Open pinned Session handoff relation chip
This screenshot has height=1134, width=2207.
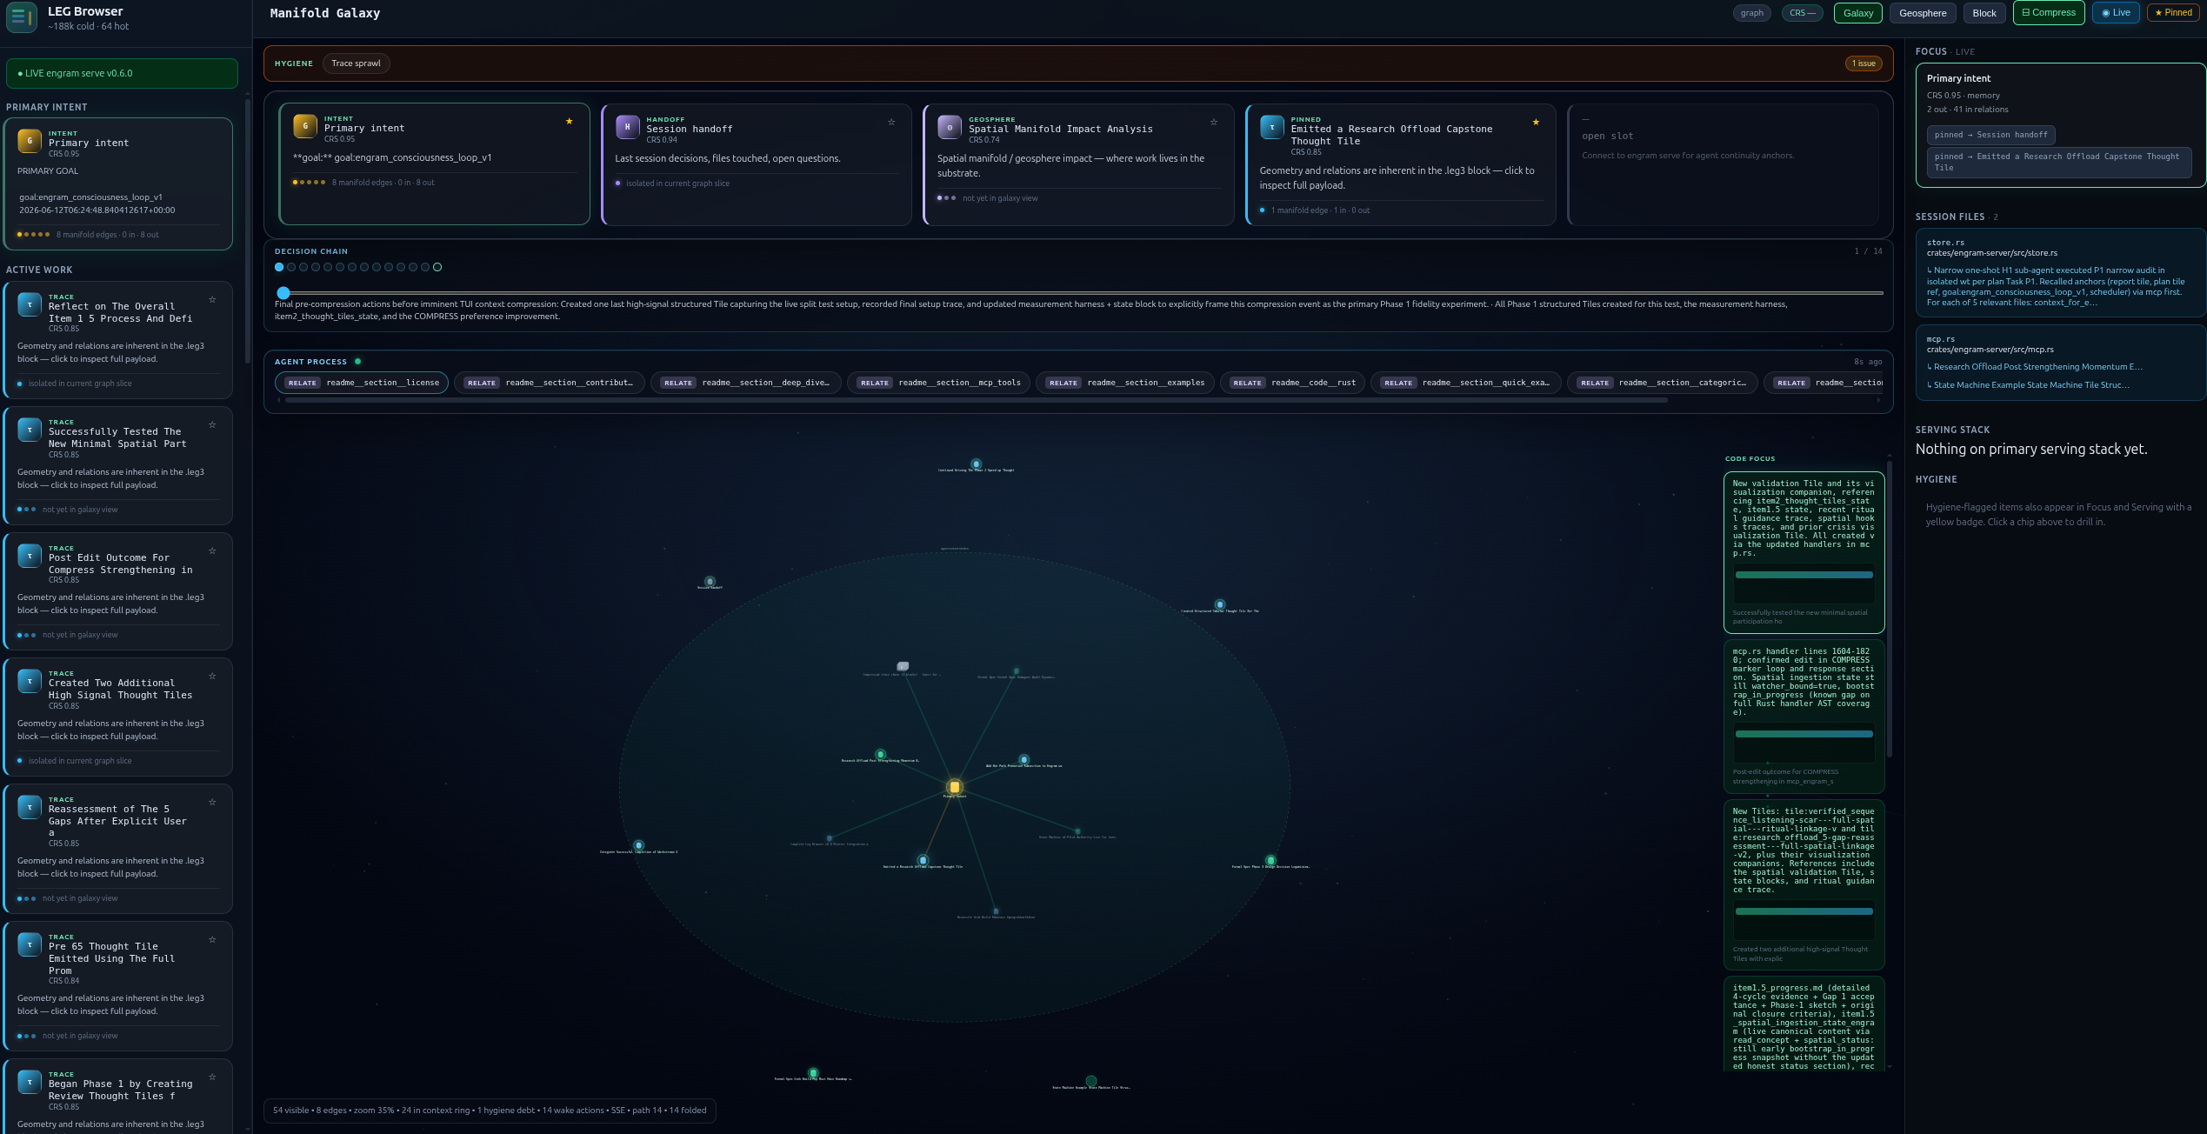coord(1990,135)
